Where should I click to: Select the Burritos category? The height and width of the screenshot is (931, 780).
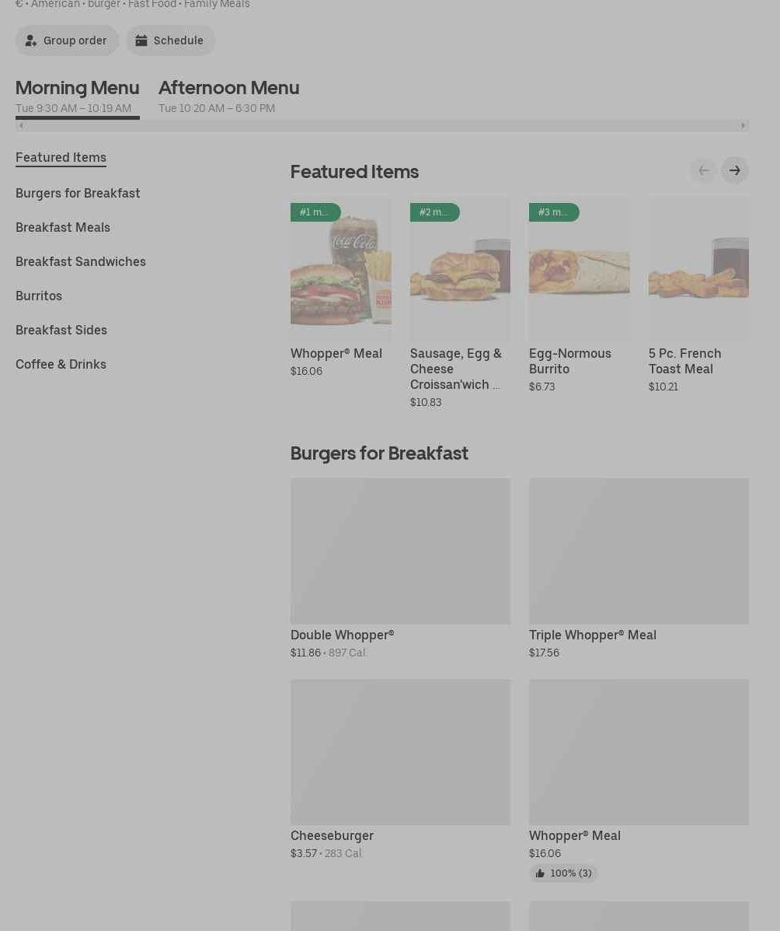pos(39,296)
